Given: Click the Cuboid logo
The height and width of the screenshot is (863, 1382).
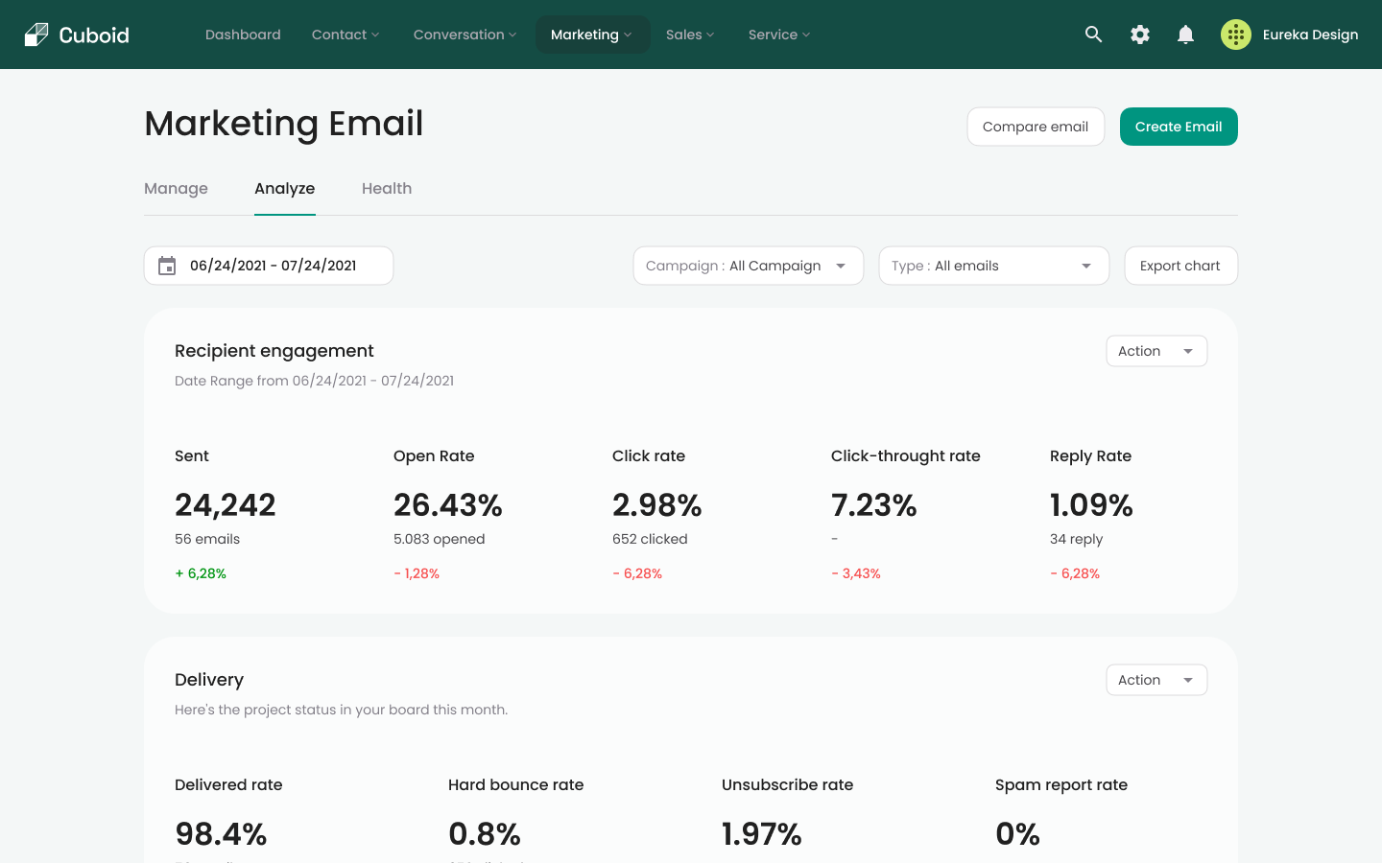Looking at the screenshot, I should point(76,35).
